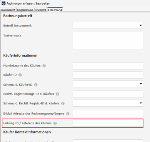150x142 pixels.
Task: Switch to the Druckansicht tab
Action: 8,10
